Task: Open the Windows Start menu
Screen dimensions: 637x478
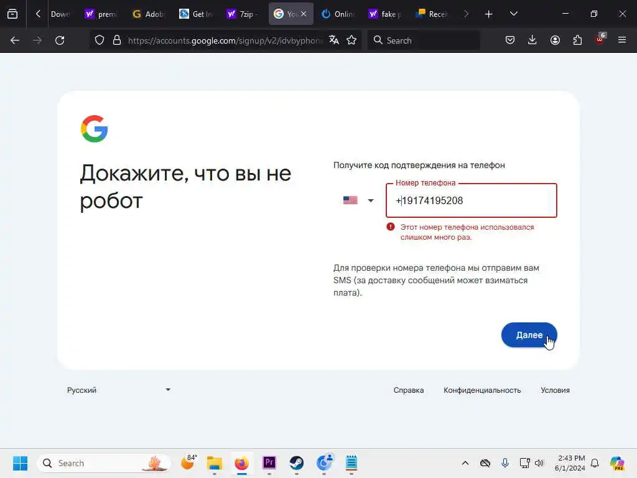Action: [20, 463]
